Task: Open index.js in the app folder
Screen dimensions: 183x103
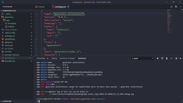Action: 17,27
